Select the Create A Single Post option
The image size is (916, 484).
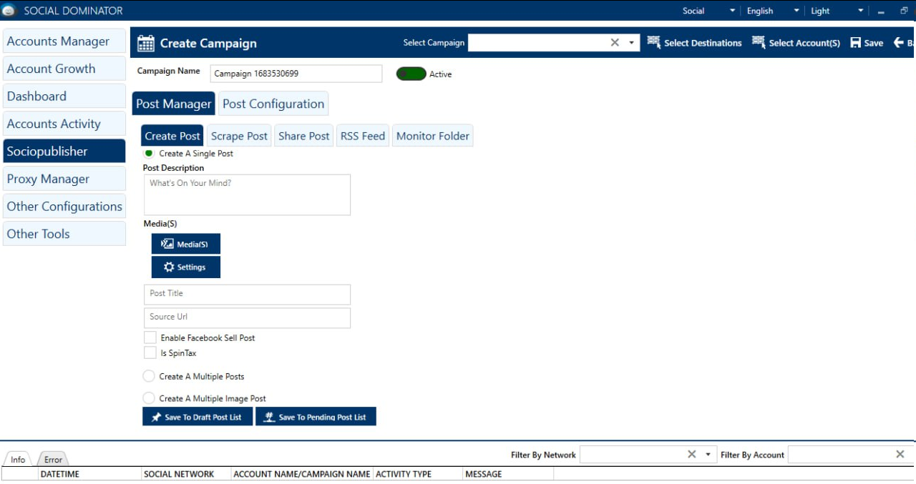tap(149, 153)
